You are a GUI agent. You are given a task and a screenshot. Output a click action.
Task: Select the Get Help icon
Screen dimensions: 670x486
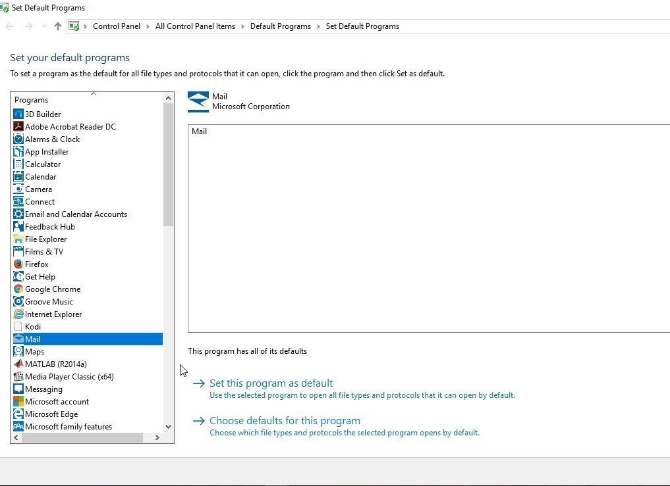coord(18,276)
